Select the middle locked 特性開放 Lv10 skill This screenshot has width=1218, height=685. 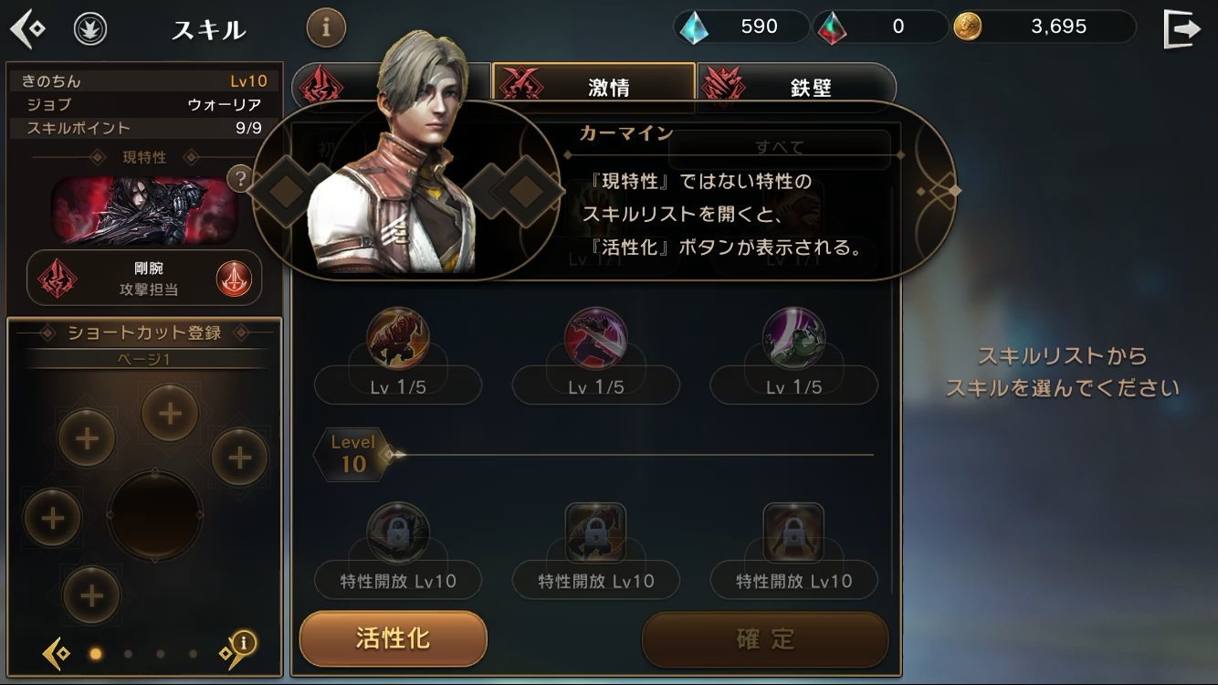coord(596,533)
